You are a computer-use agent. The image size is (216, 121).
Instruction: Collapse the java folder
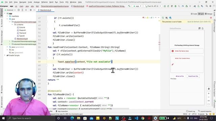(x=7, y=19)
